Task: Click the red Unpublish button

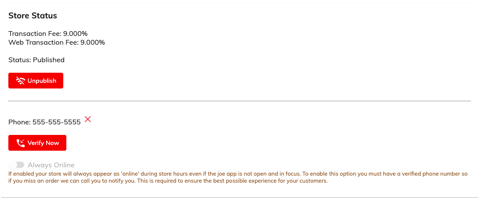Action: 36,81
